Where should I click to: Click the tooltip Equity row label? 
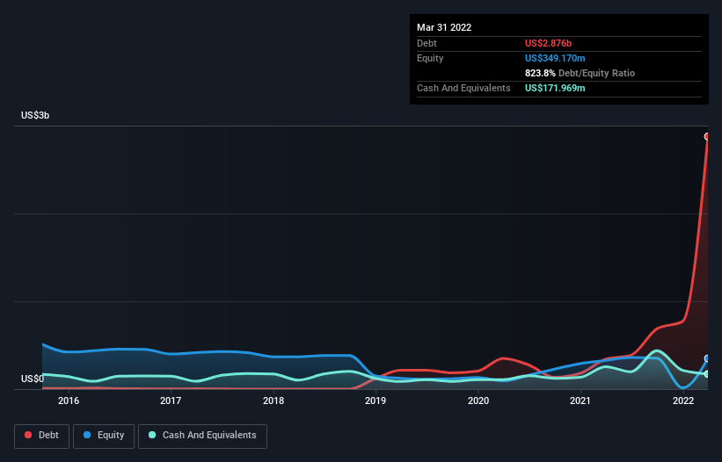[x=430, y=58]
